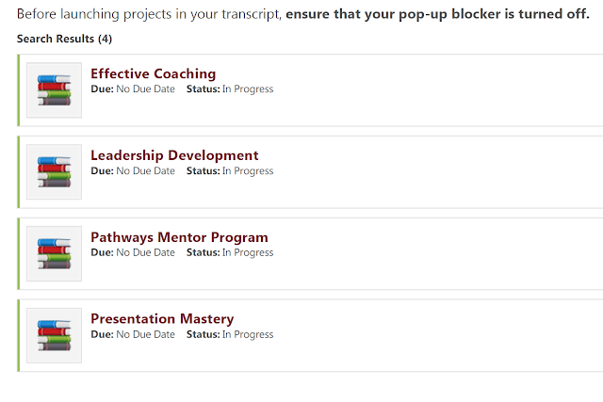Click the green left border of Presentation Mastery card
Screen dimensions: 603x402
click(x=18, y=335)
